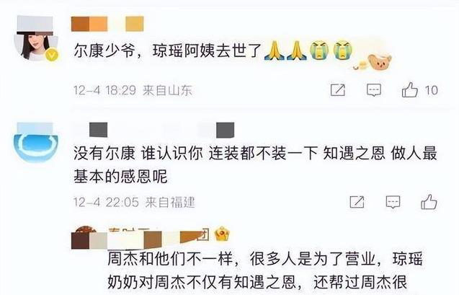Viewport: 459px width, 295px height.
Task: Open the blue circular avatar profile
Action: coord(36,143)
